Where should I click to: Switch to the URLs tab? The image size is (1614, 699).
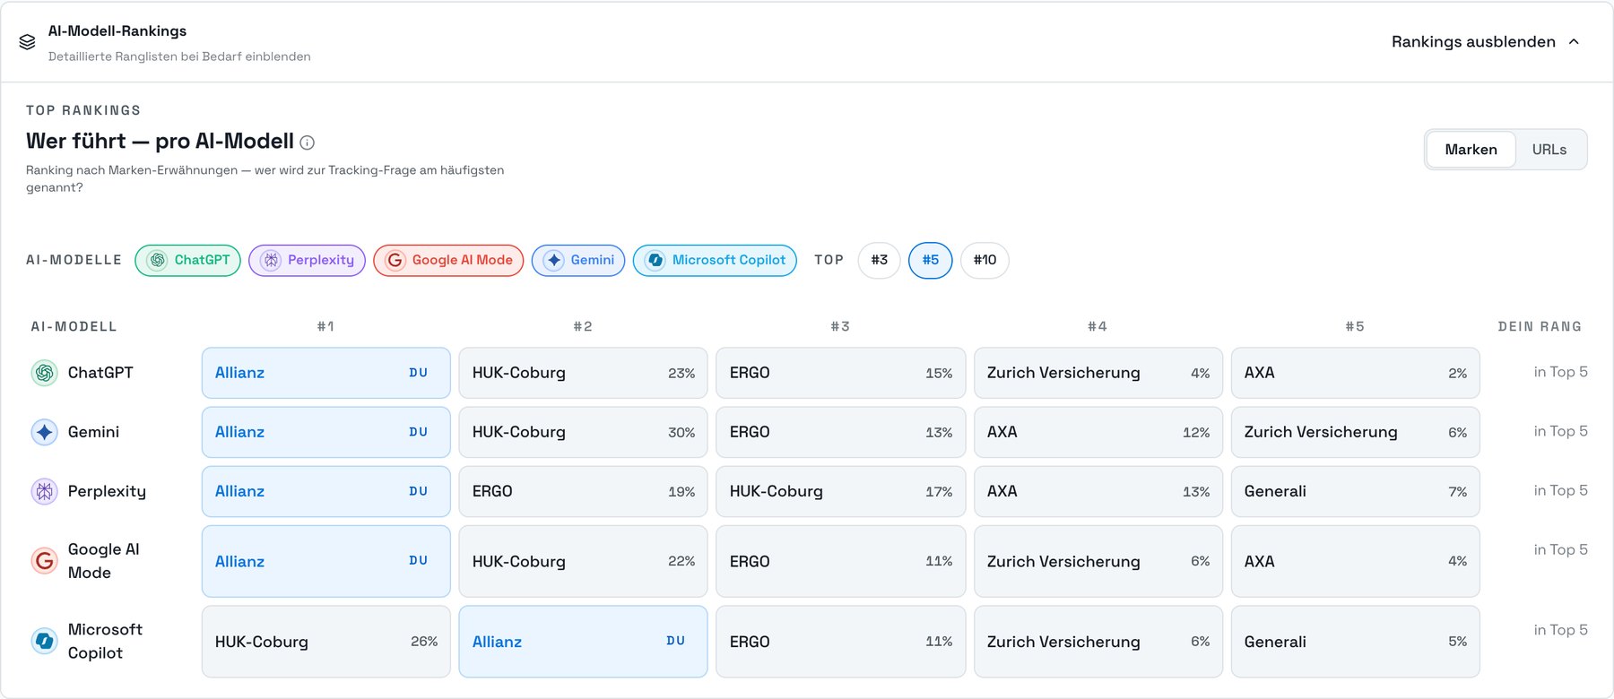click(1549, 150)
